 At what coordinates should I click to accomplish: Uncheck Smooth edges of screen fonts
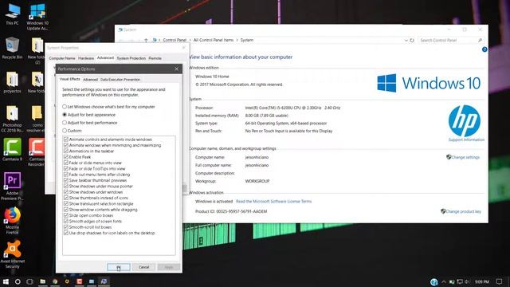(x=66, y=222)
